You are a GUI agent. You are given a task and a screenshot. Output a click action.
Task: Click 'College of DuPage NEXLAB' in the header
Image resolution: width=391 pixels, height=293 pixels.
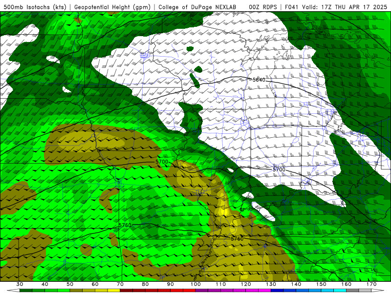[x=197, y=7]
